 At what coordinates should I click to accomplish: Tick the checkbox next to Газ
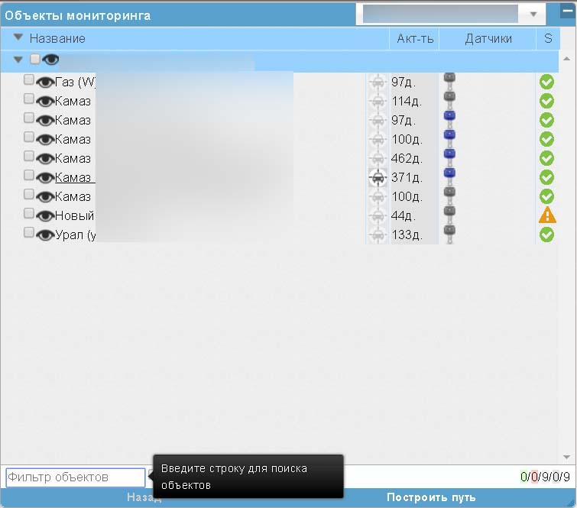[29, 80]
